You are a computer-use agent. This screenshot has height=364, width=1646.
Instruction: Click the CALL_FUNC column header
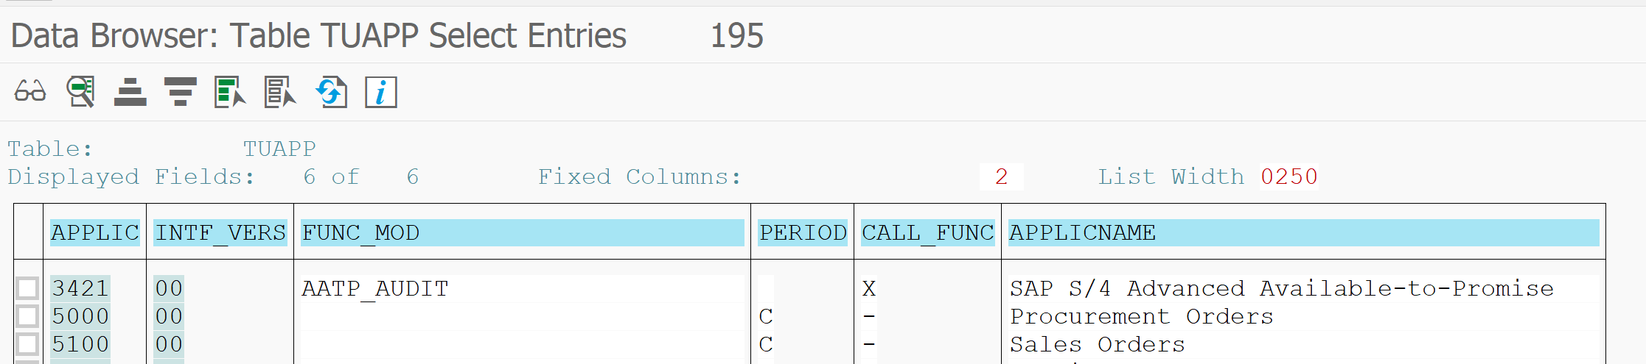[928, 232]
